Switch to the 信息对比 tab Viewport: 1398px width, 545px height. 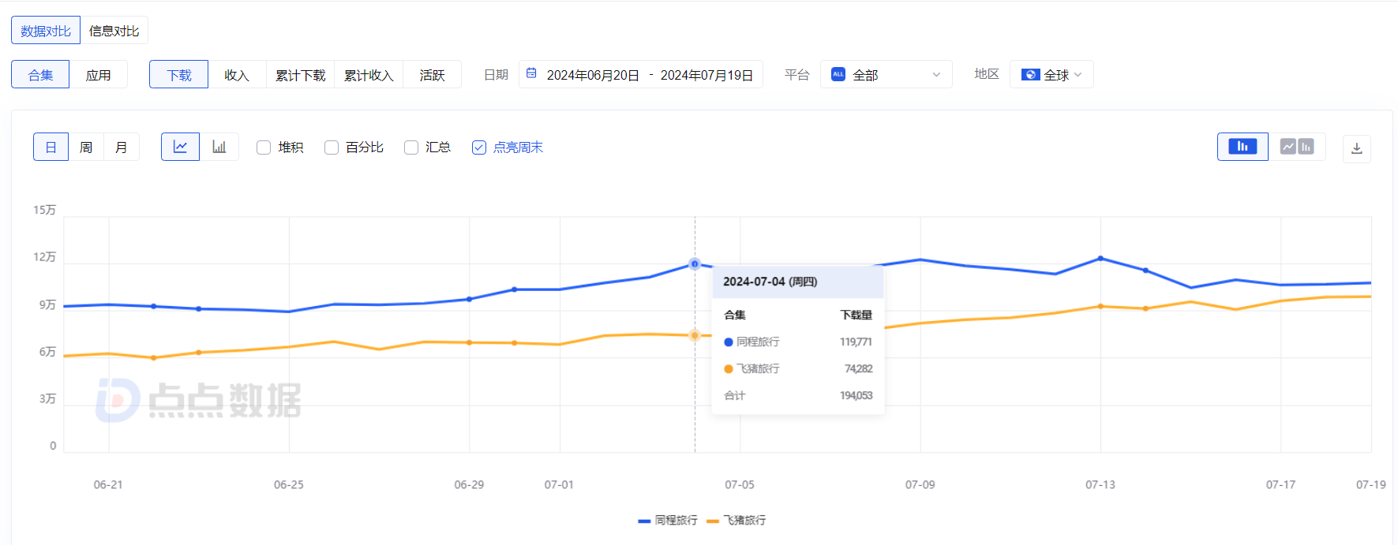point(114,31)
